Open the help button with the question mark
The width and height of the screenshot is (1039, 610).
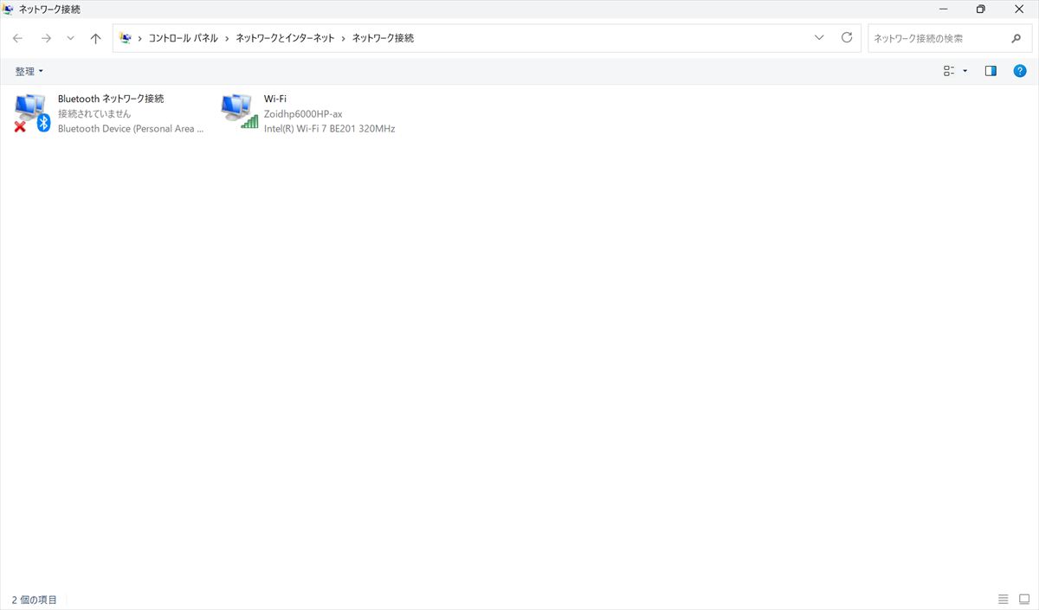click(x=1020, y=71)
